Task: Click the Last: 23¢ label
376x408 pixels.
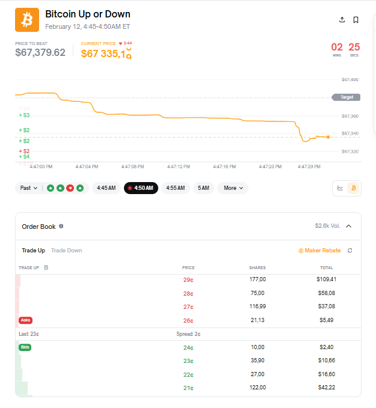Action: [29, 334]
